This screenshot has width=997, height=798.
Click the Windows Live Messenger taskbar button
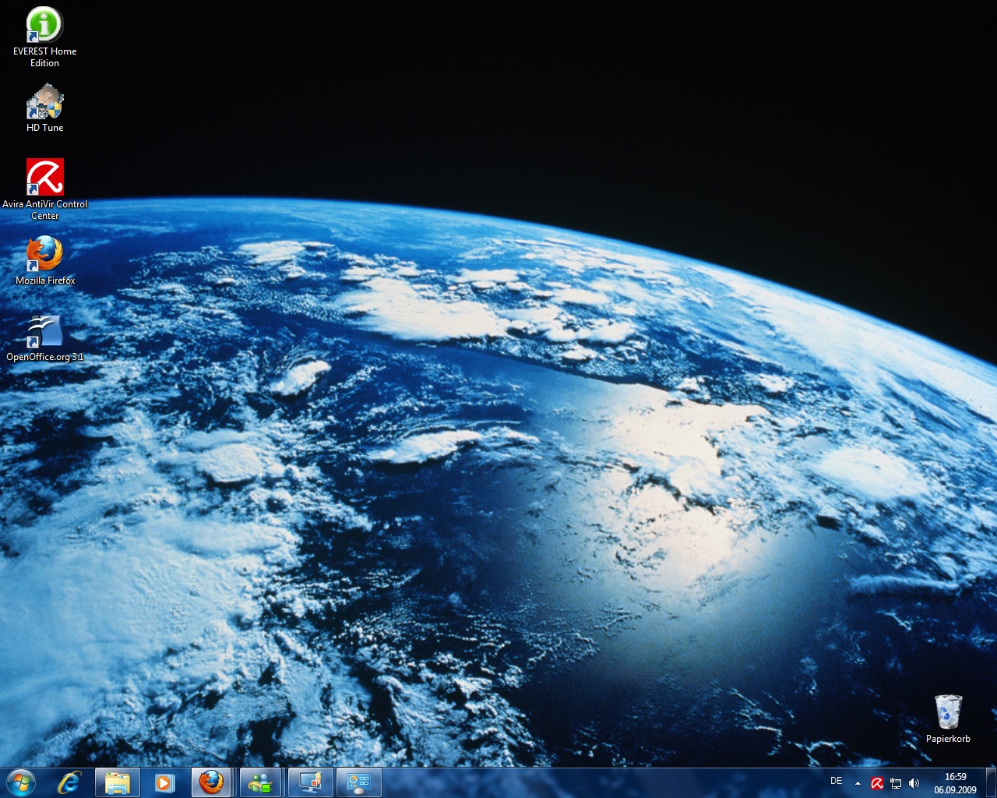pyautogui.click(x=261, y=782)
